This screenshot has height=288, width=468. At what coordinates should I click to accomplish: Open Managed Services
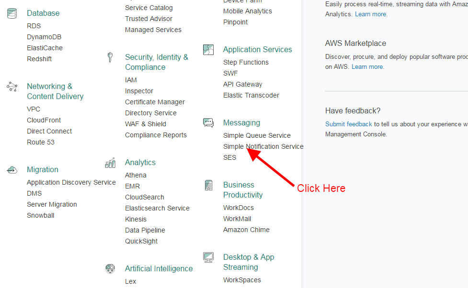pos(153,30)
